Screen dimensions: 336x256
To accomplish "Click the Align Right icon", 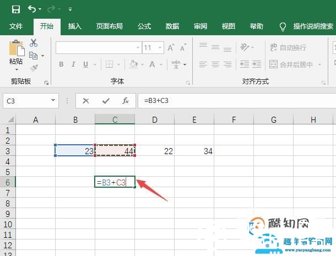I will tap(227, 64).
